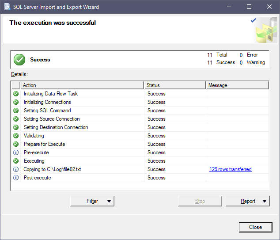Viewport: 280px width, 240px height.
Task: Click the info icon next to Post-execute
Action: [x=16, y=178]
